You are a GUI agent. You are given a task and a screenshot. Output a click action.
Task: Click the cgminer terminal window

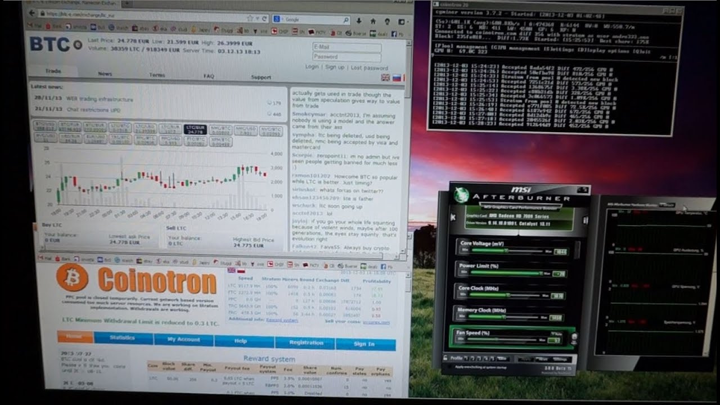[x=553, y=70]
